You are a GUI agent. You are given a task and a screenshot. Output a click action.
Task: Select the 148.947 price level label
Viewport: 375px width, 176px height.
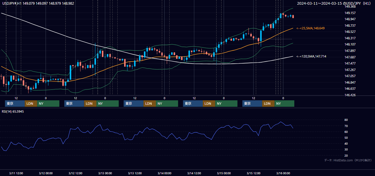[350, 19]
